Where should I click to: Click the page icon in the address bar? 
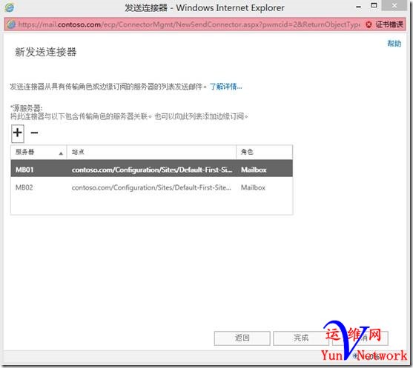coord(11,24)
